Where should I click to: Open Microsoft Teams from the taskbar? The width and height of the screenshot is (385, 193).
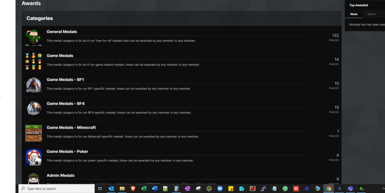tap(350, 189)
